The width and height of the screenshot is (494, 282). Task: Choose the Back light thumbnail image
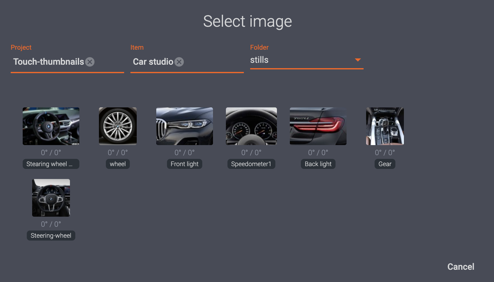(x=318, y=126)
